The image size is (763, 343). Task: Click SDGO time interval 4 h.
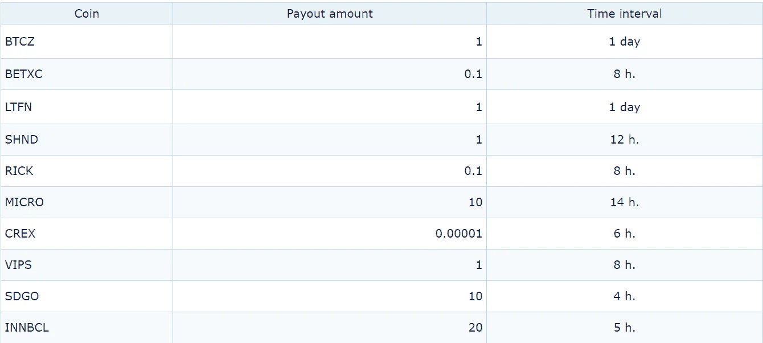coord(625,296)
